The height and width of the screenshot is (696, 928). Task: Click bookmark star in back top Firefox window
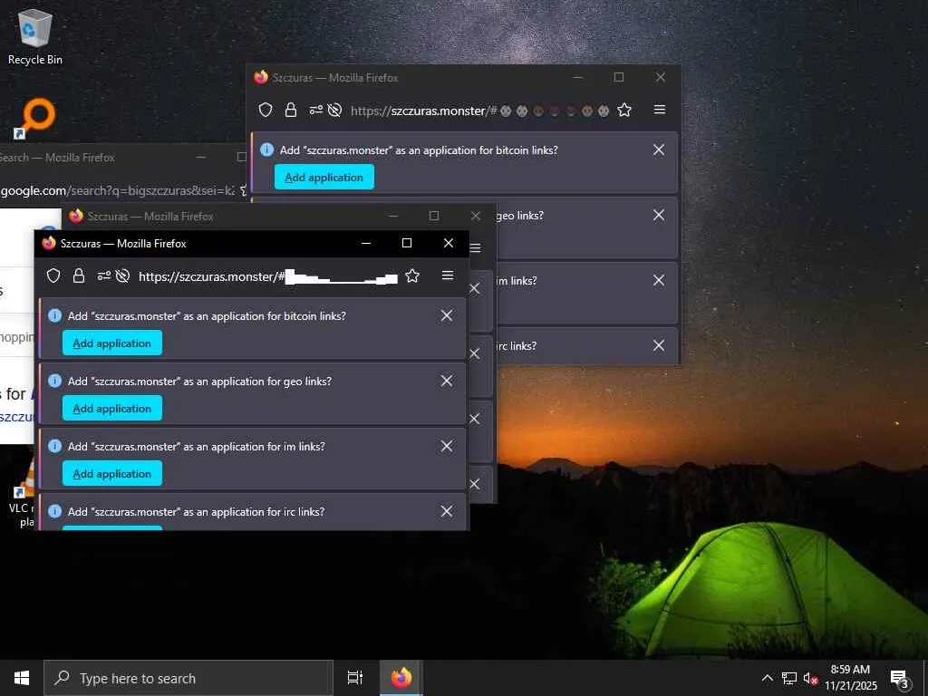(624, 110)
